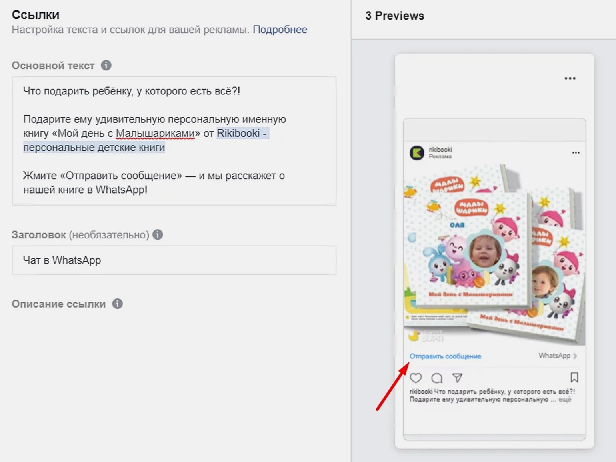
Task: Click Отправить сообщение call-to-action in the preview
Action: 445,356
